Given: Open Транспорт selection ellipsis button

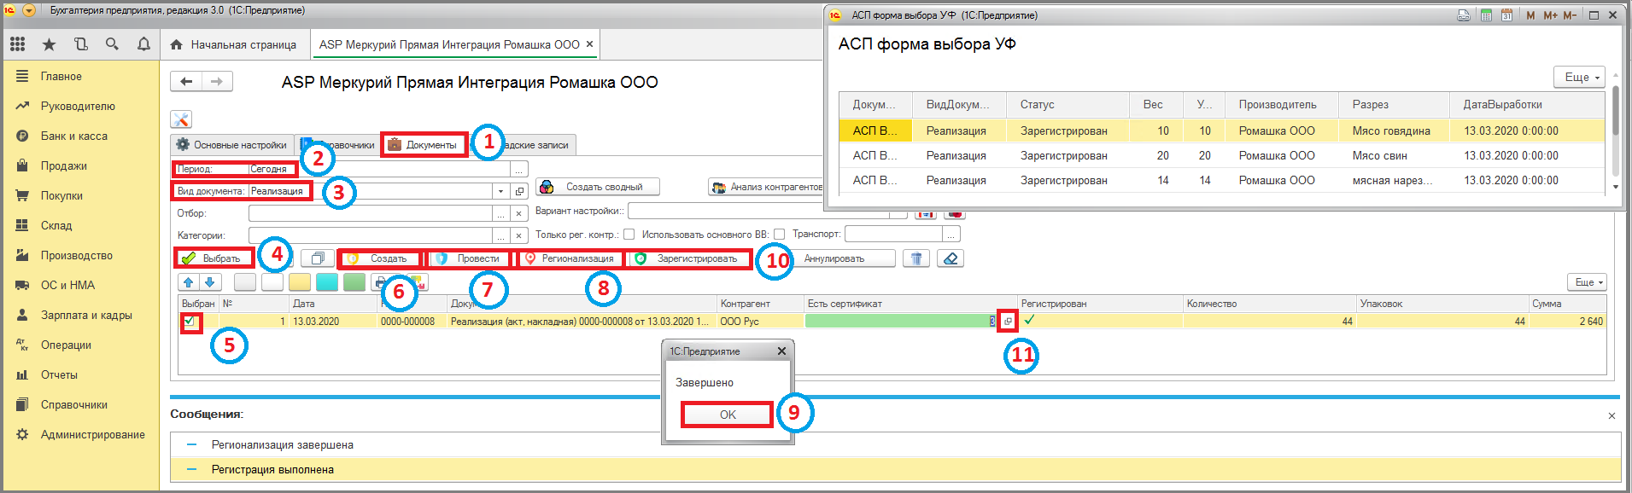Looking at the screenshot, I should click(x=951, y=234).
